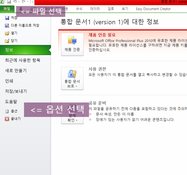
Task: Click the red 끝내기 exit icon
Action: coord(7,119)
